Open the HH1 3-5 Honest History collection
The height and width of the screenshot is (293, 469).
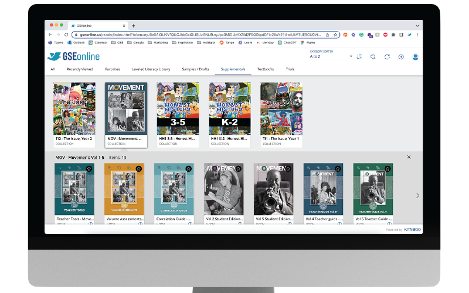[178, 115]
